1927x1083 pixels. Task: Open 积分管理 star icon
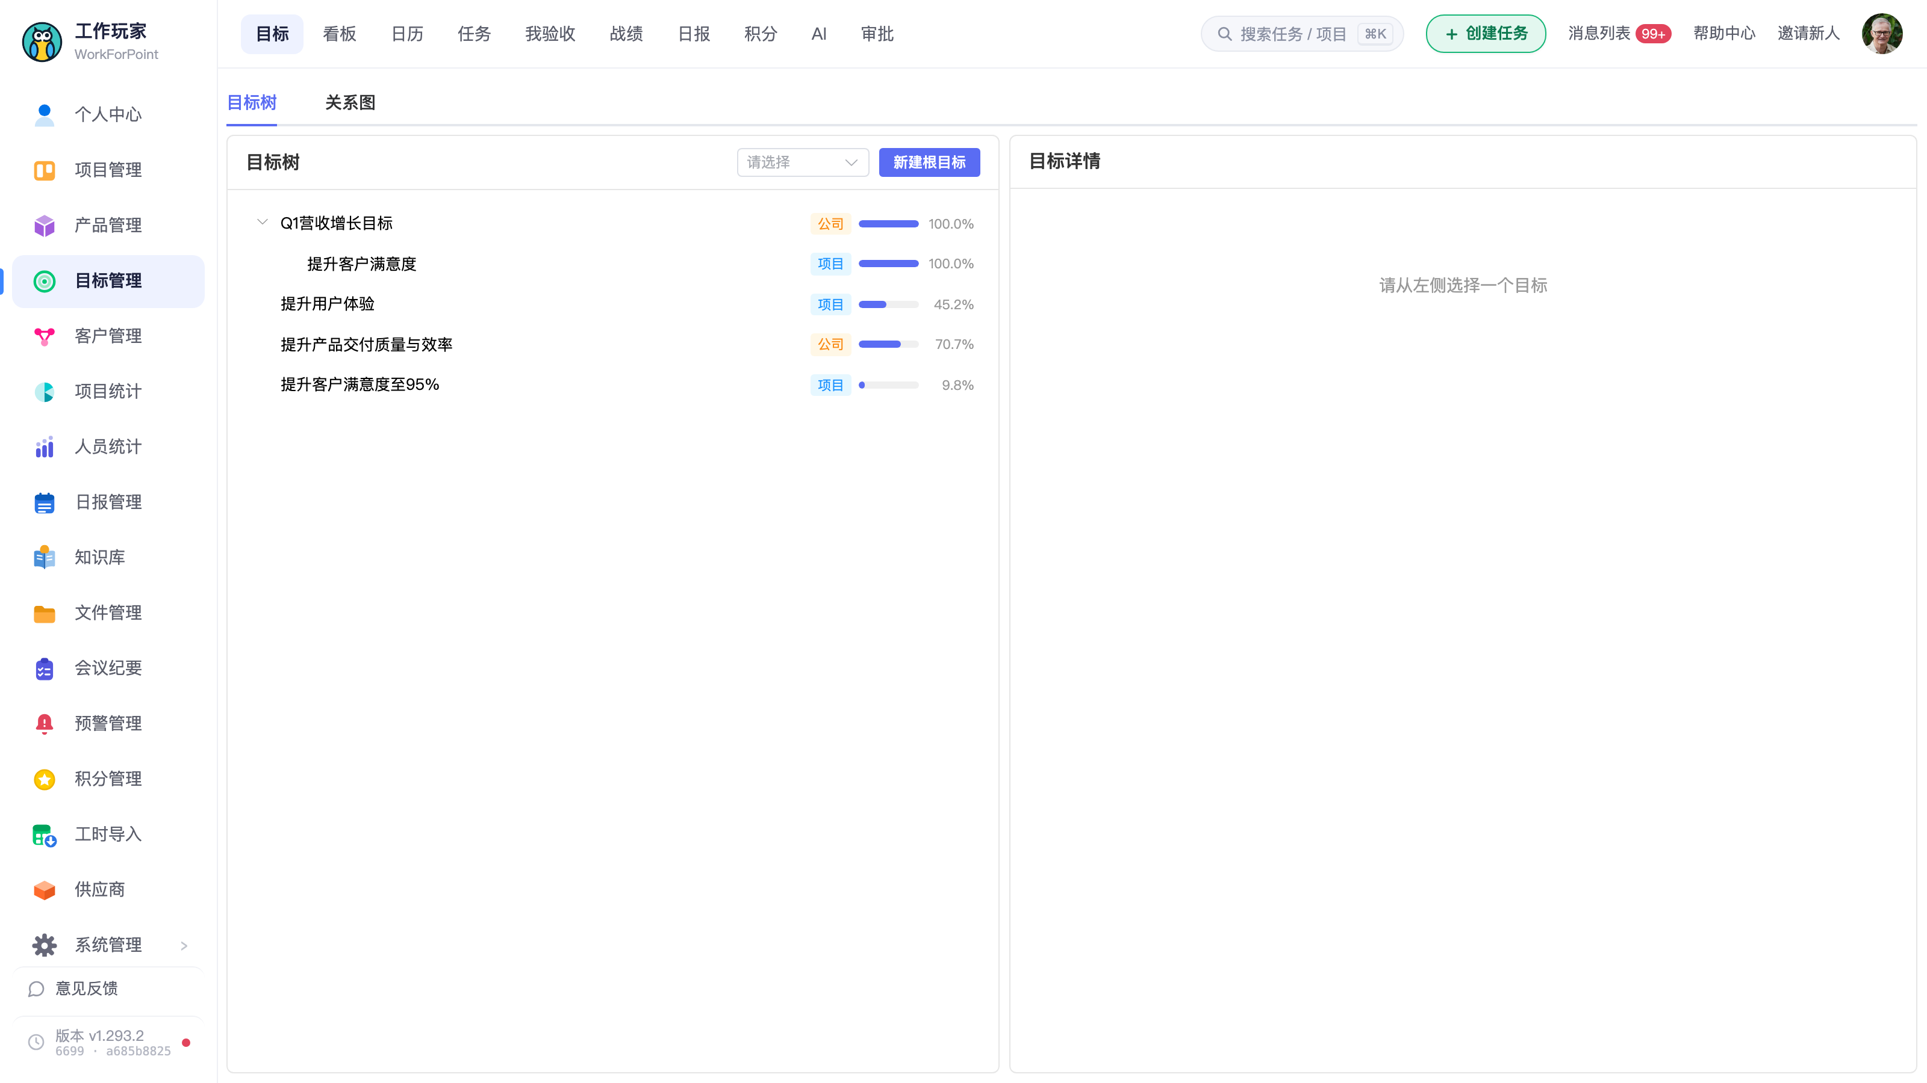44,779
